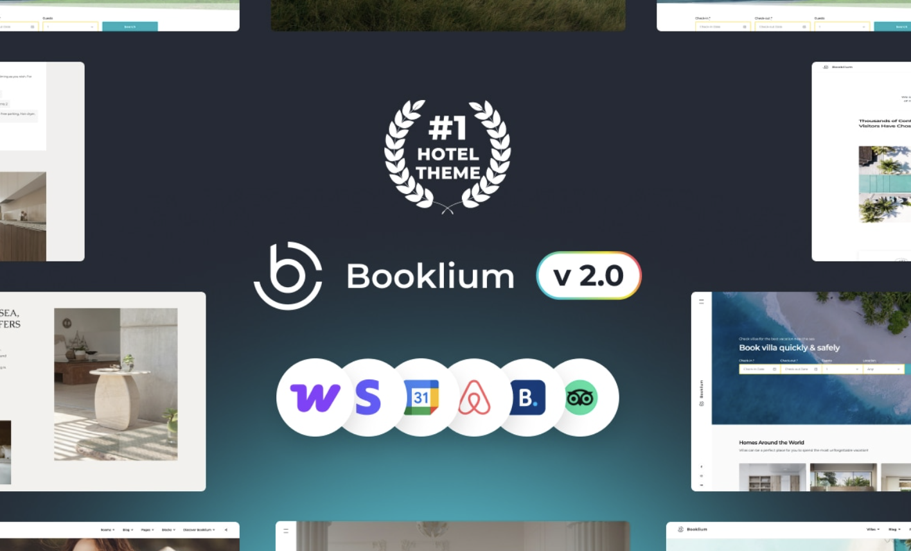
Task: Open the first home thumbnail under Homes Around the World
Action: pos(772,477)
